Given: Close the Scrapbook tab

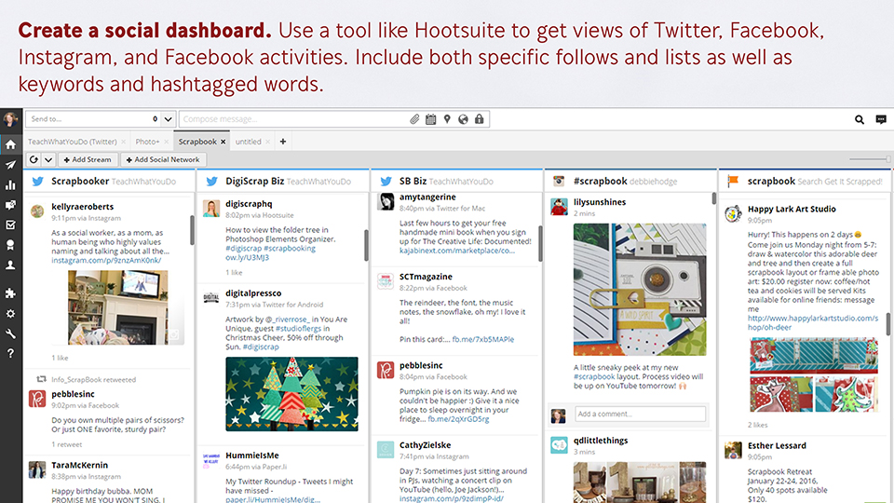Looking at the screenshot, I should [x=223, y=142].
